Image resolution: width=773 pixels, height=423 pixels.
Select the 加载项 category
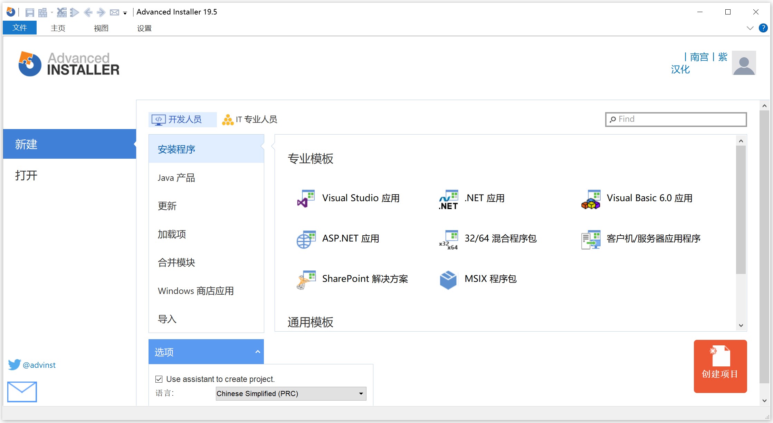click(206, 234)
